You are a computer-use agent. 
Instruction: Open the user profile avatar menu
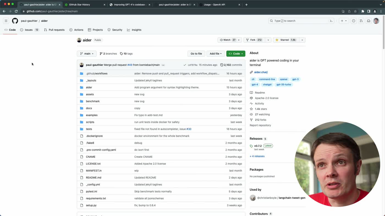click(x=376, y=21)
